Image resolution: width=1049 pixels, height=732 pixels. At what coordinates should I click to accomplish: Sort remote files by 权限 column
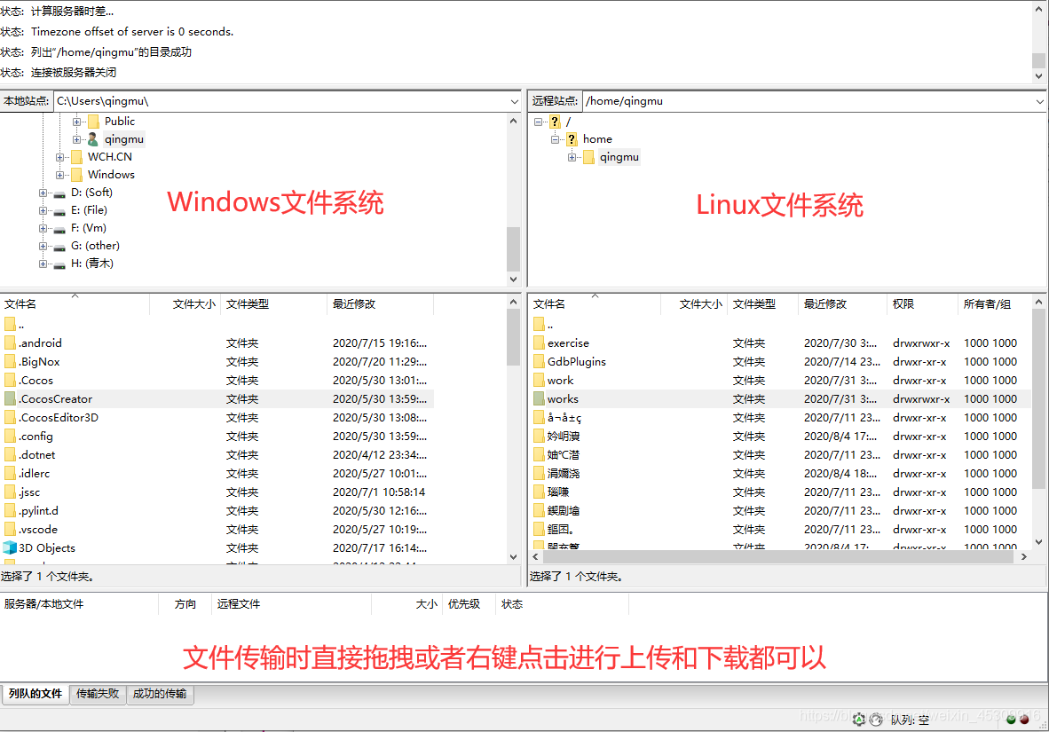[922, 304]
